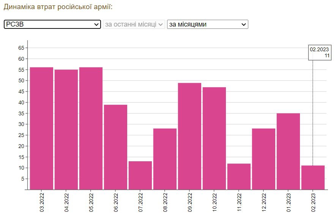Pick the 11.2022 bar
This screenshot has height=222, width=336.
pyautogui.click(x=239, y=176)
